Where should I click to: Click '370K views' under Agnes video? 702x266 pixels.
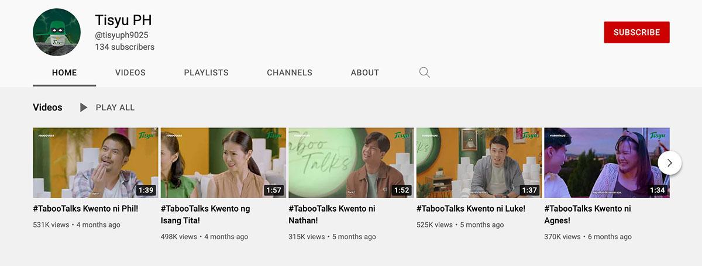click(x=562, y=237)
